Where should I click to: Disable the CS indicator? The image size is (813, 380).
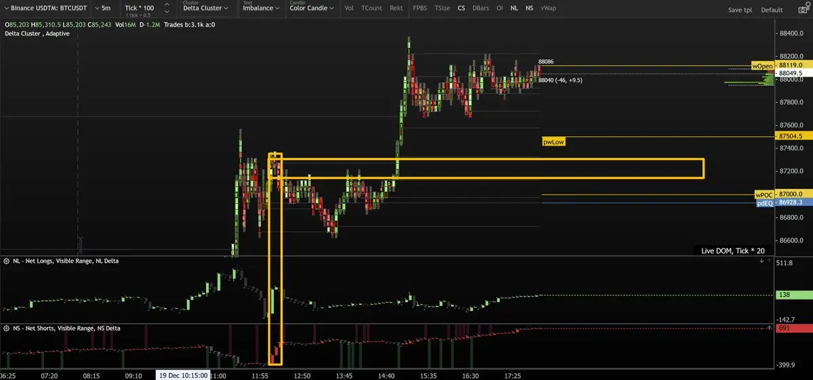pos(461,8)
